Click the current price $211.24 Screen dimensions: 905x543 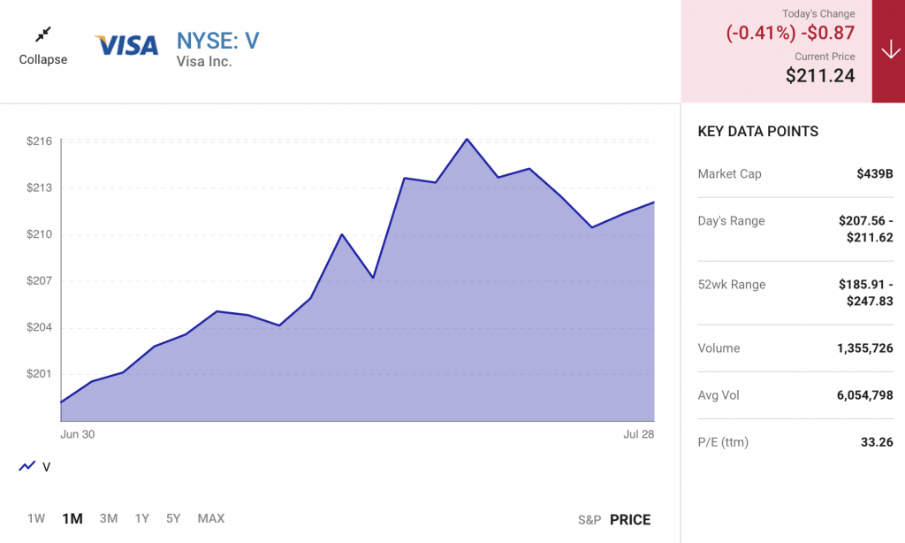(x=819, y=75)
